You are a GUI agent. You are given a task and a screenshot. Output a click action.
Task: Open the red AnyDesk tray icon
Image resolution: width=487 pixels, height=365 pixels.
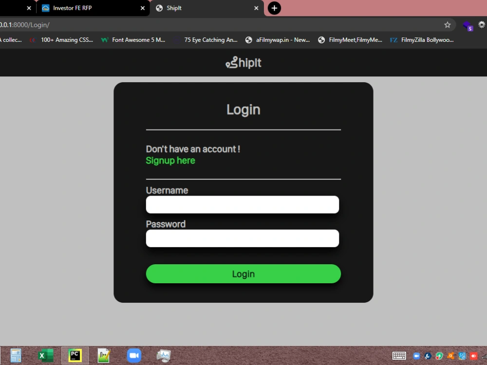(x=474, y=356)
